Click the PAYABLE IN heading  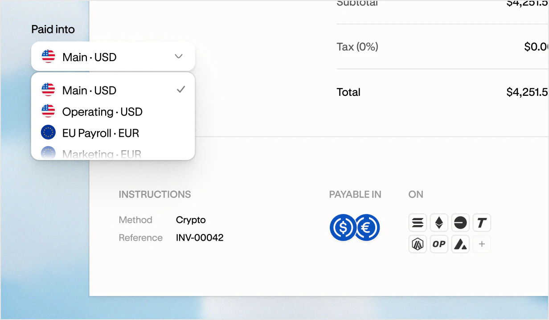tap(355, 194)
